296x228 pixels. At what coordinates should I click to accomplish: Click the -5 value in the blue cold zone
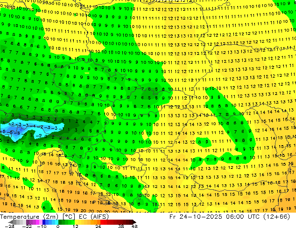point(3,132)
